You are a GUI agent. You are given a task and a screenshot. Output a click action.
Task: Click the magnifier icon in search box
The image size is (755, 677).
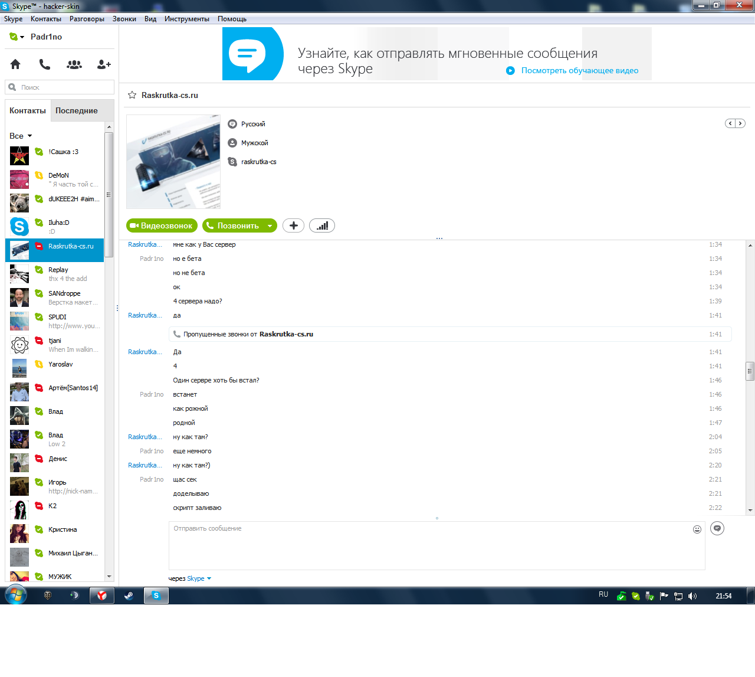(x=12, y=87)
